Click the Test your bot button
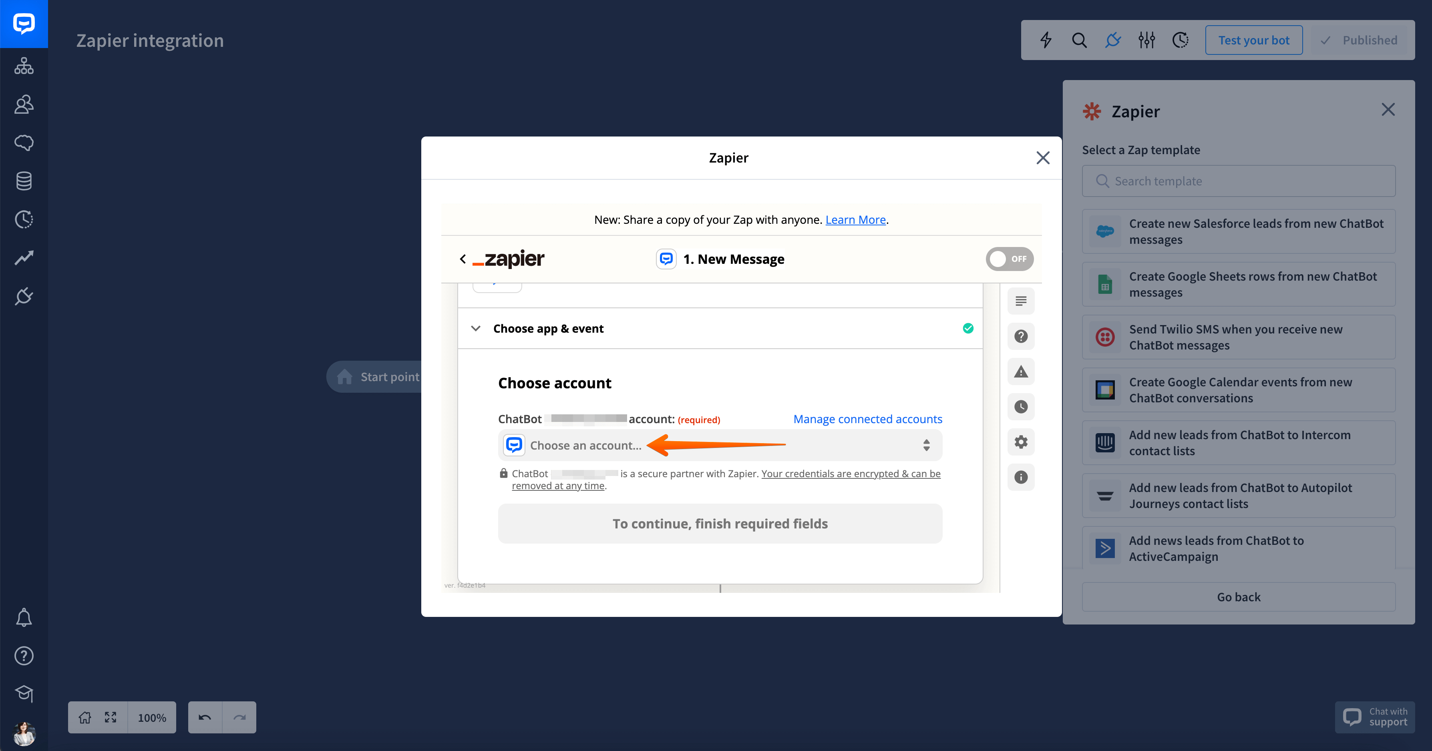Image resolution: width=1432 pixels, height=751 pixels. point(1253,40)
